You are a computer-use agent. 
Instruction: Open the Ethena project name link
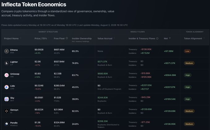tap(14, 50)
